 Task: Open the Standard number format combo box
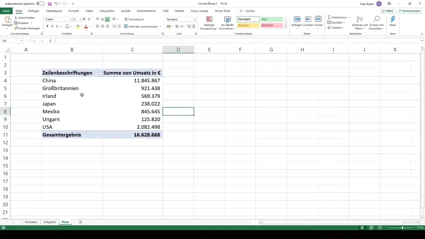point(181,19)
